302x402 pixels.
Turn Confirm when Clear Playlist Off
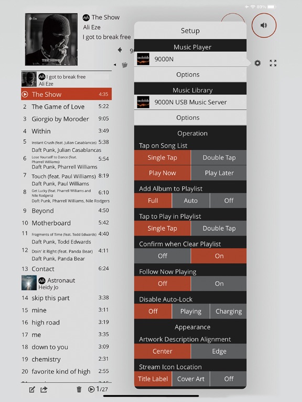[x=163, y=256]
